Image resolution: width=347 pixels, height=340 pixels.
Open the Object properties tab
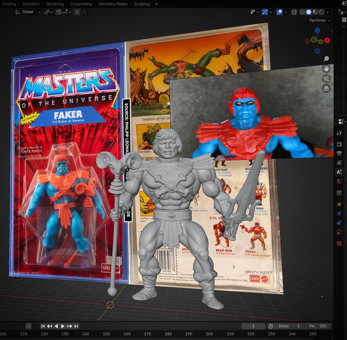(339, 204)
